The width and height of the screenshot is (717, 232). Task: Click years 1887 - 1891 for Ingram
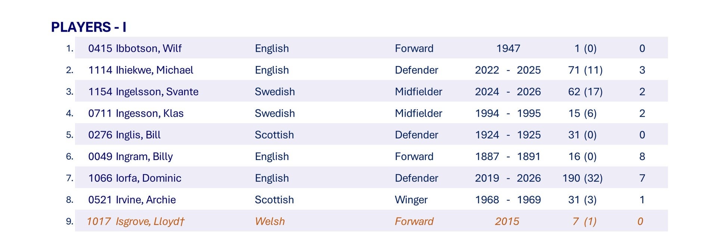508,157
